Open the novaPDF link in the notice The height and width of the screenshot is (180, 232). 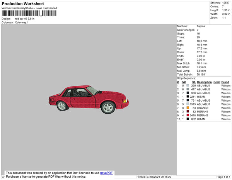pos(107,173)
